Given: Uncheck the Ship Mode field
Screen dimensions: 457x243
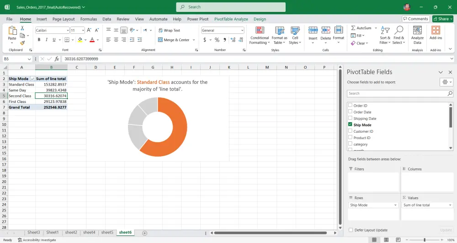Looking at the screenshot, I should pyautogui.click(x=350, y=124).
